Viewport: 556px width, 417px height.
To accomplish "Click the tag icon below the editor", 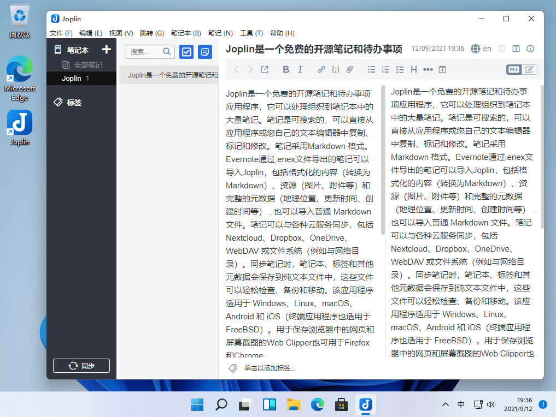I will pos(233,368).
